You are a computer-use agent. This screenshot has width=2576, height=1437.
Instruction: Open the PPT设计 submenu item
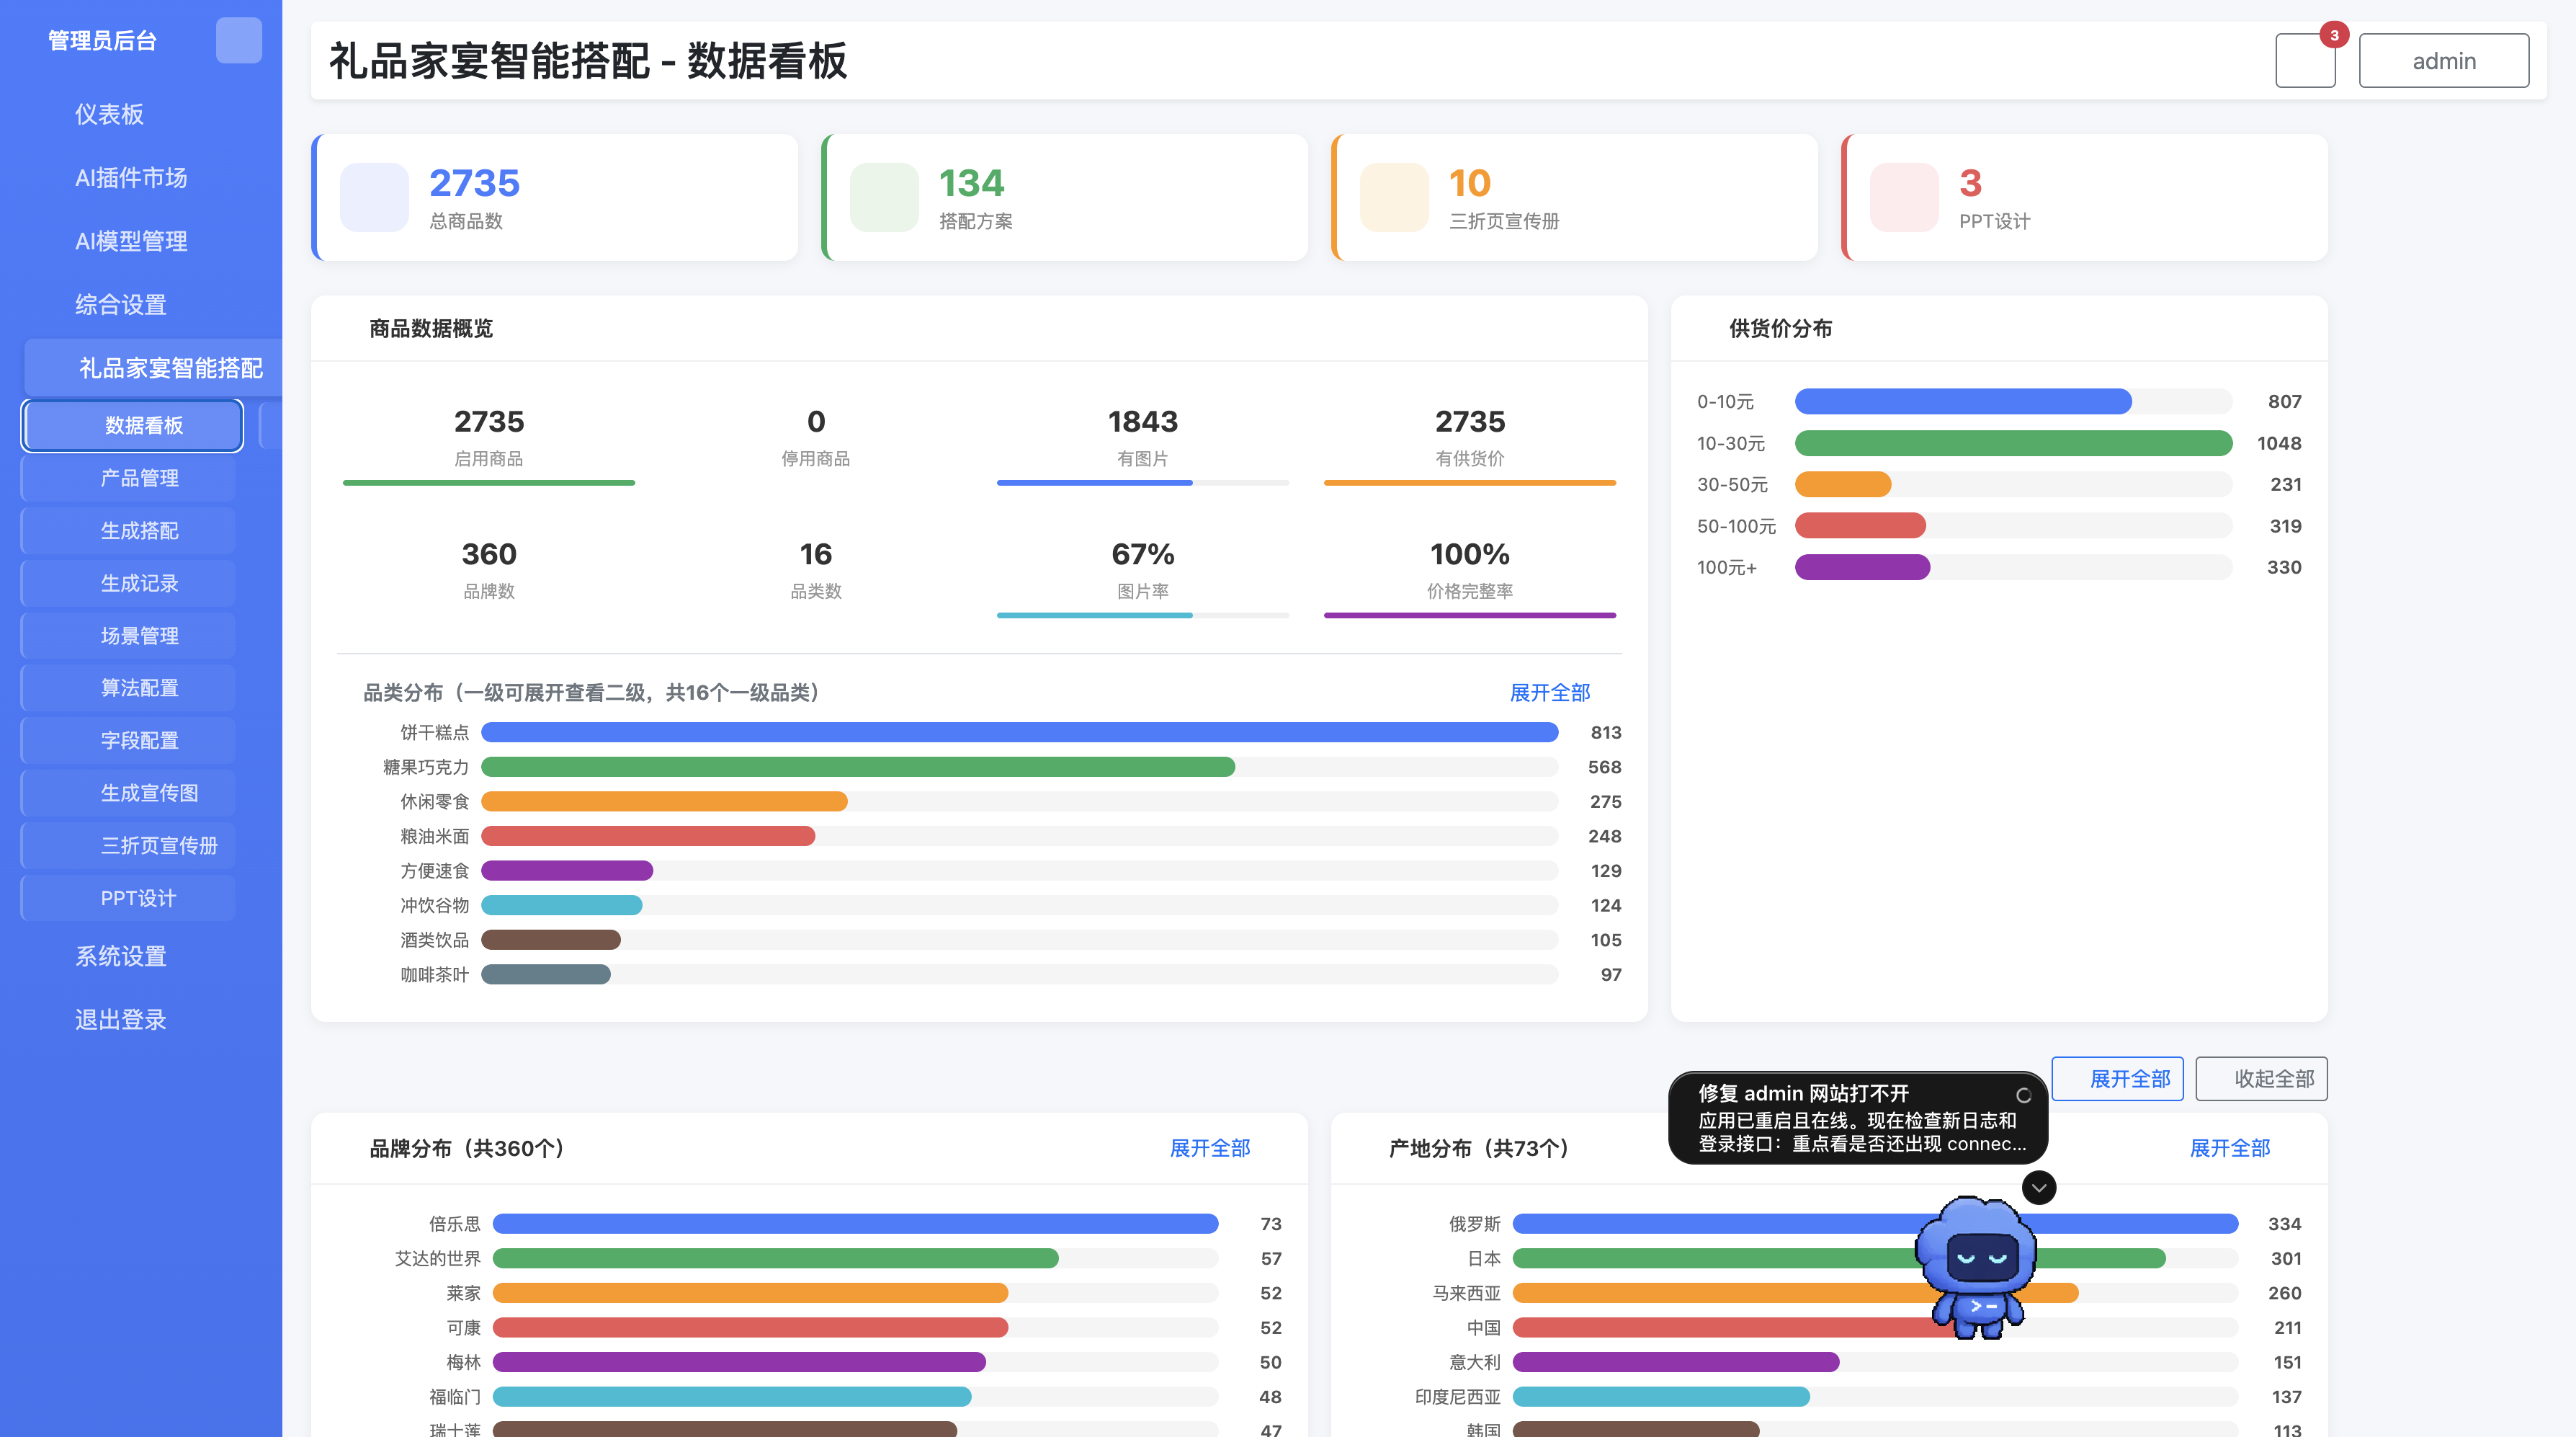(x=130, y=899)
